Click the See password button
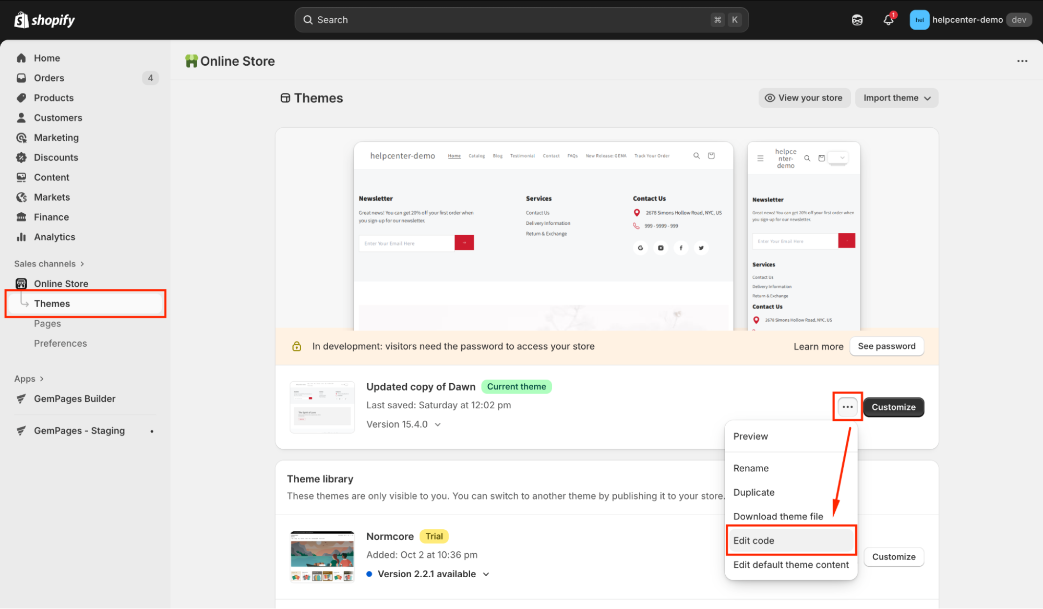Image resolution: width=1043 pixels, height=609 pixels. [x=886, y=346]
